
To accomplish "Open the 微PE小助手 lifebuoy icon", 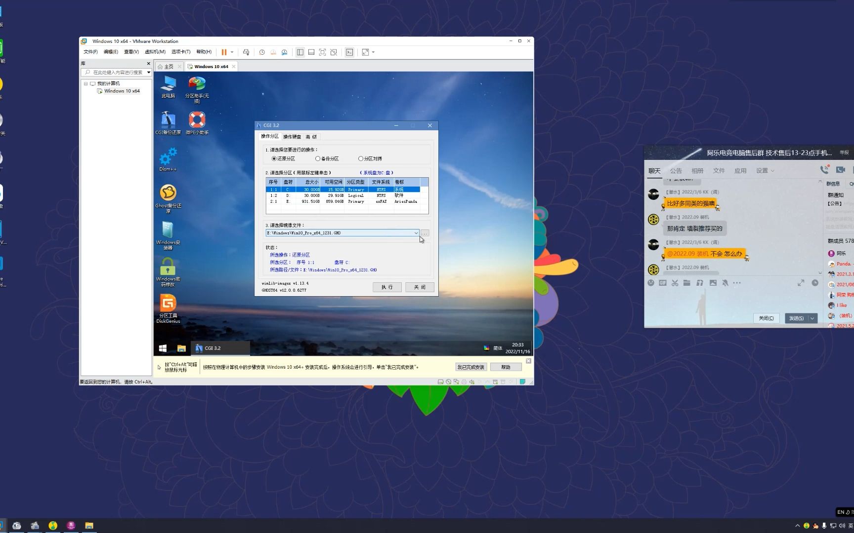I will 197,123.
